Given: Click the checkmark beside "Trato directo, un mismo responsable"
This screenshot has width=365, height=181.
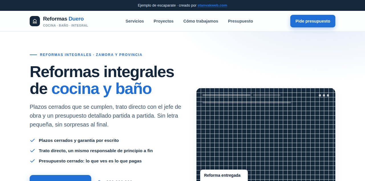Looking at the screenshot, I should click(33, 151).
